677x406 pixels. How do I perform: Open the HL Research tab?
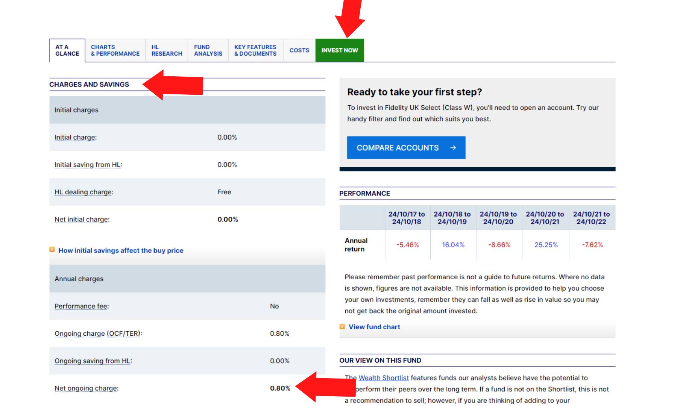coord(167,50)
